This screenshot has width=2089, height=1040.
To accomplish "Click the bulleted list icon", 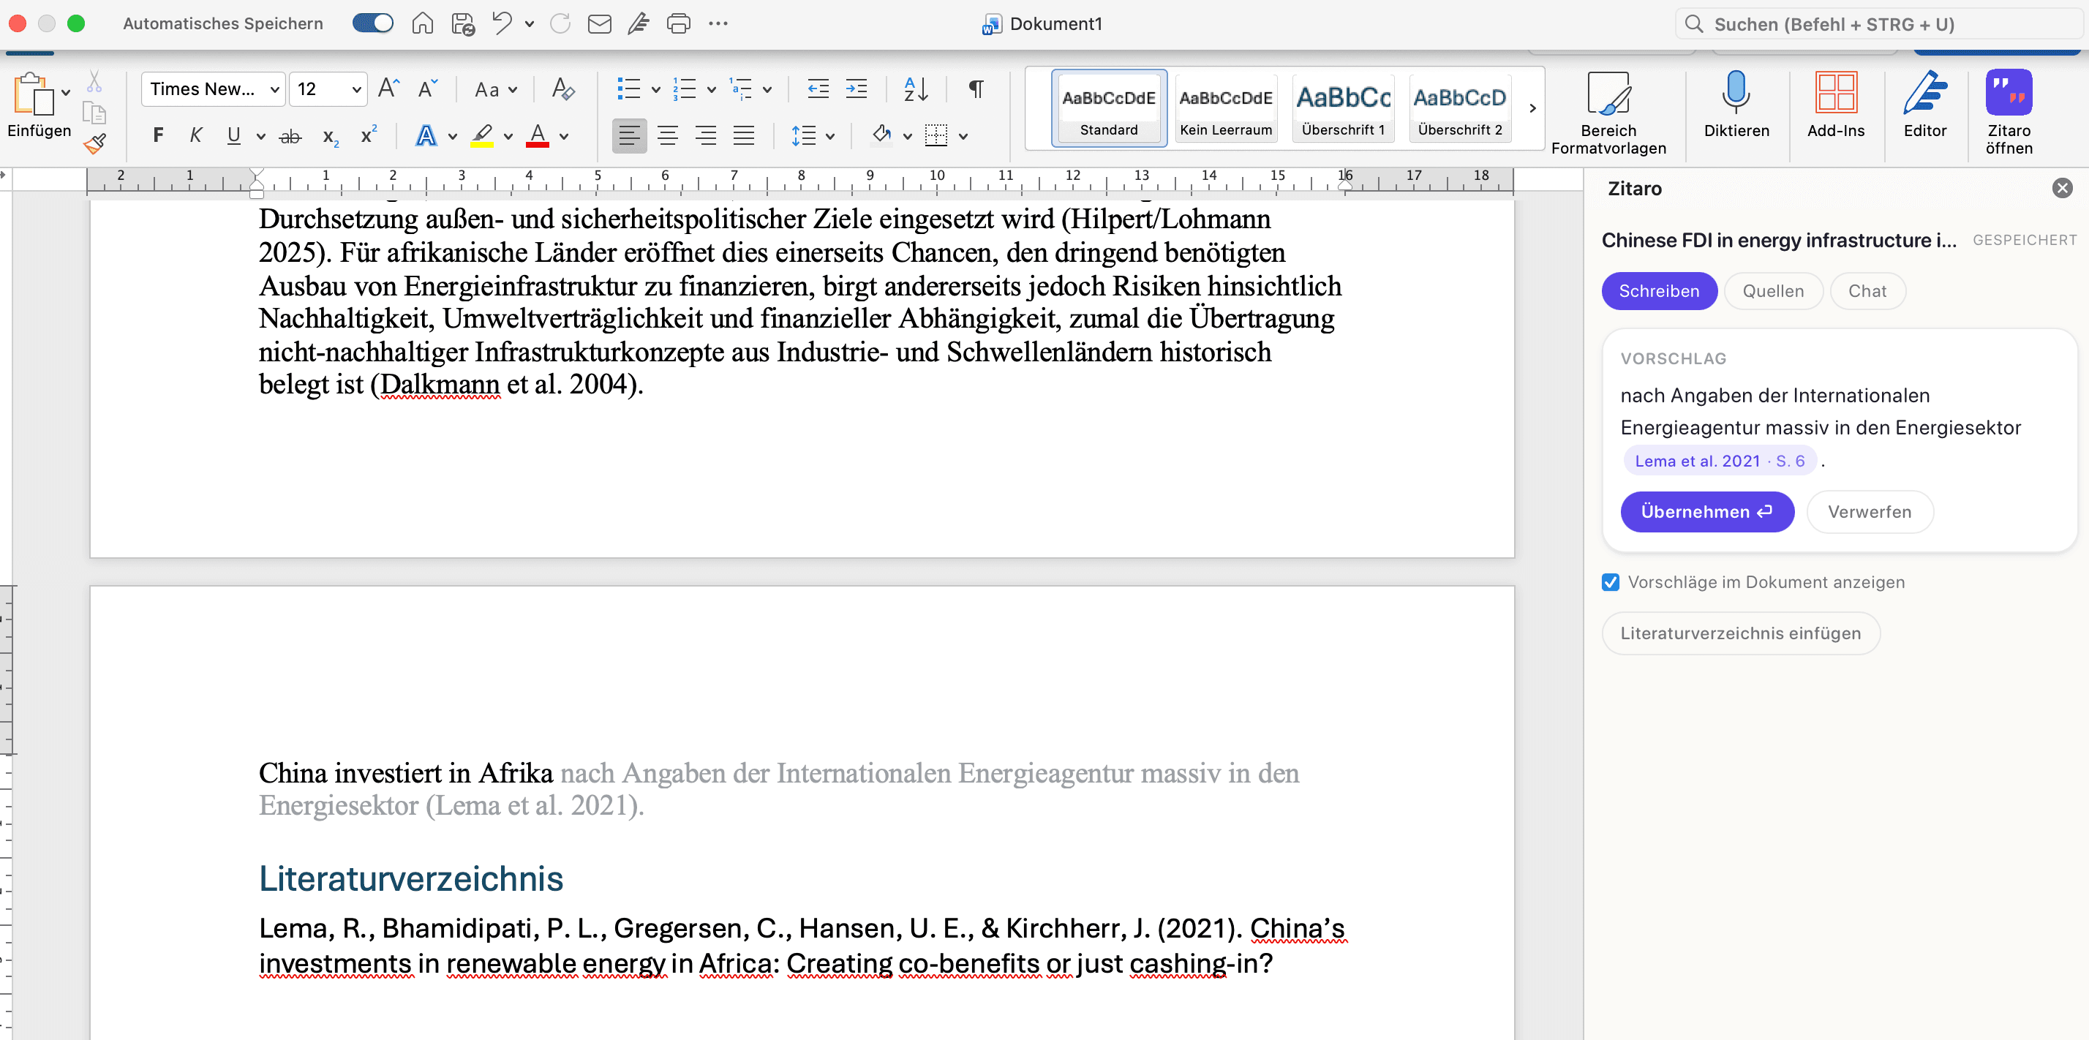I will click(x=628, y=88).
